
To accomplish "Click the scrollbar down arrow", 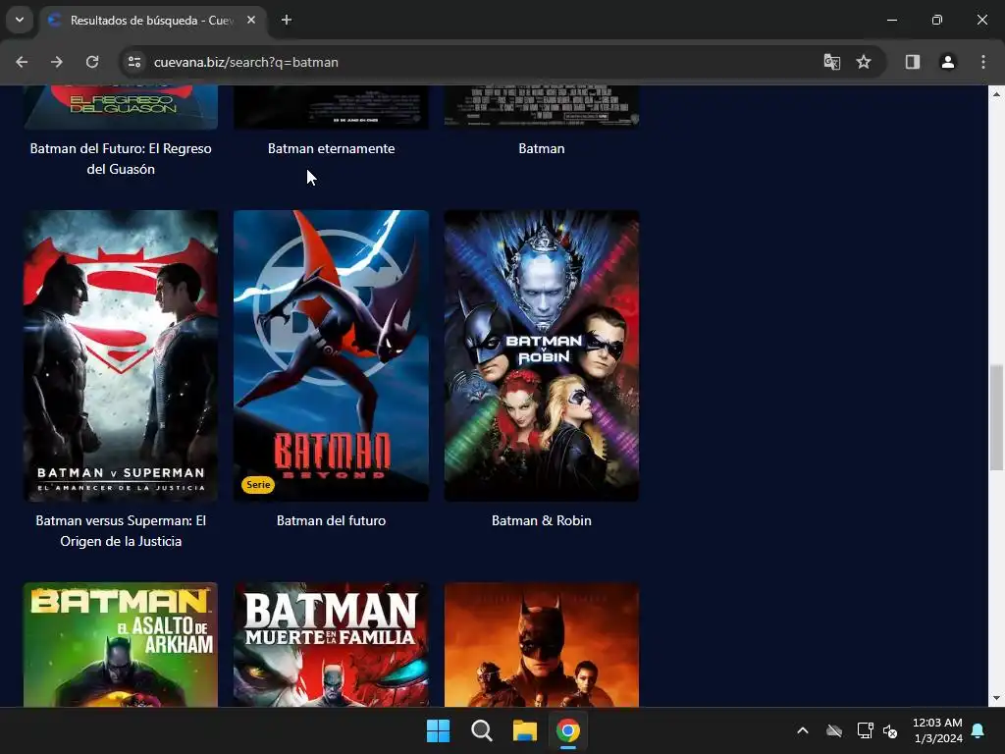I will pyautogui.click(x=996, y=698).
